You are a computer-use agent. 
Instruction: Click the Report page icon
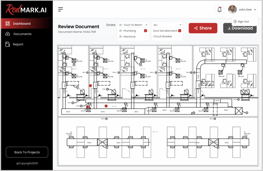[x=8, y=44]
